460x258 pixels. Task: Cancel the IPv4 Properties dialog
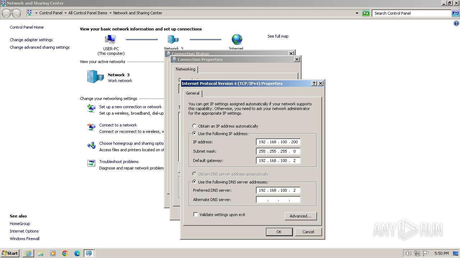click(x=308, y=232)
